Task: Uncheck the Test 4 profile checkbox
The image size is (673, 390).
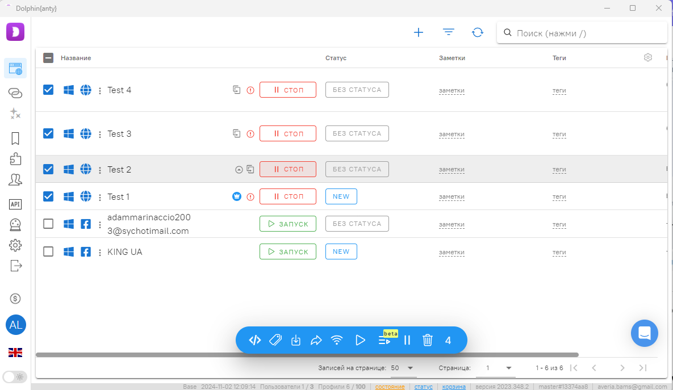Action: click(x=48, y=90)
